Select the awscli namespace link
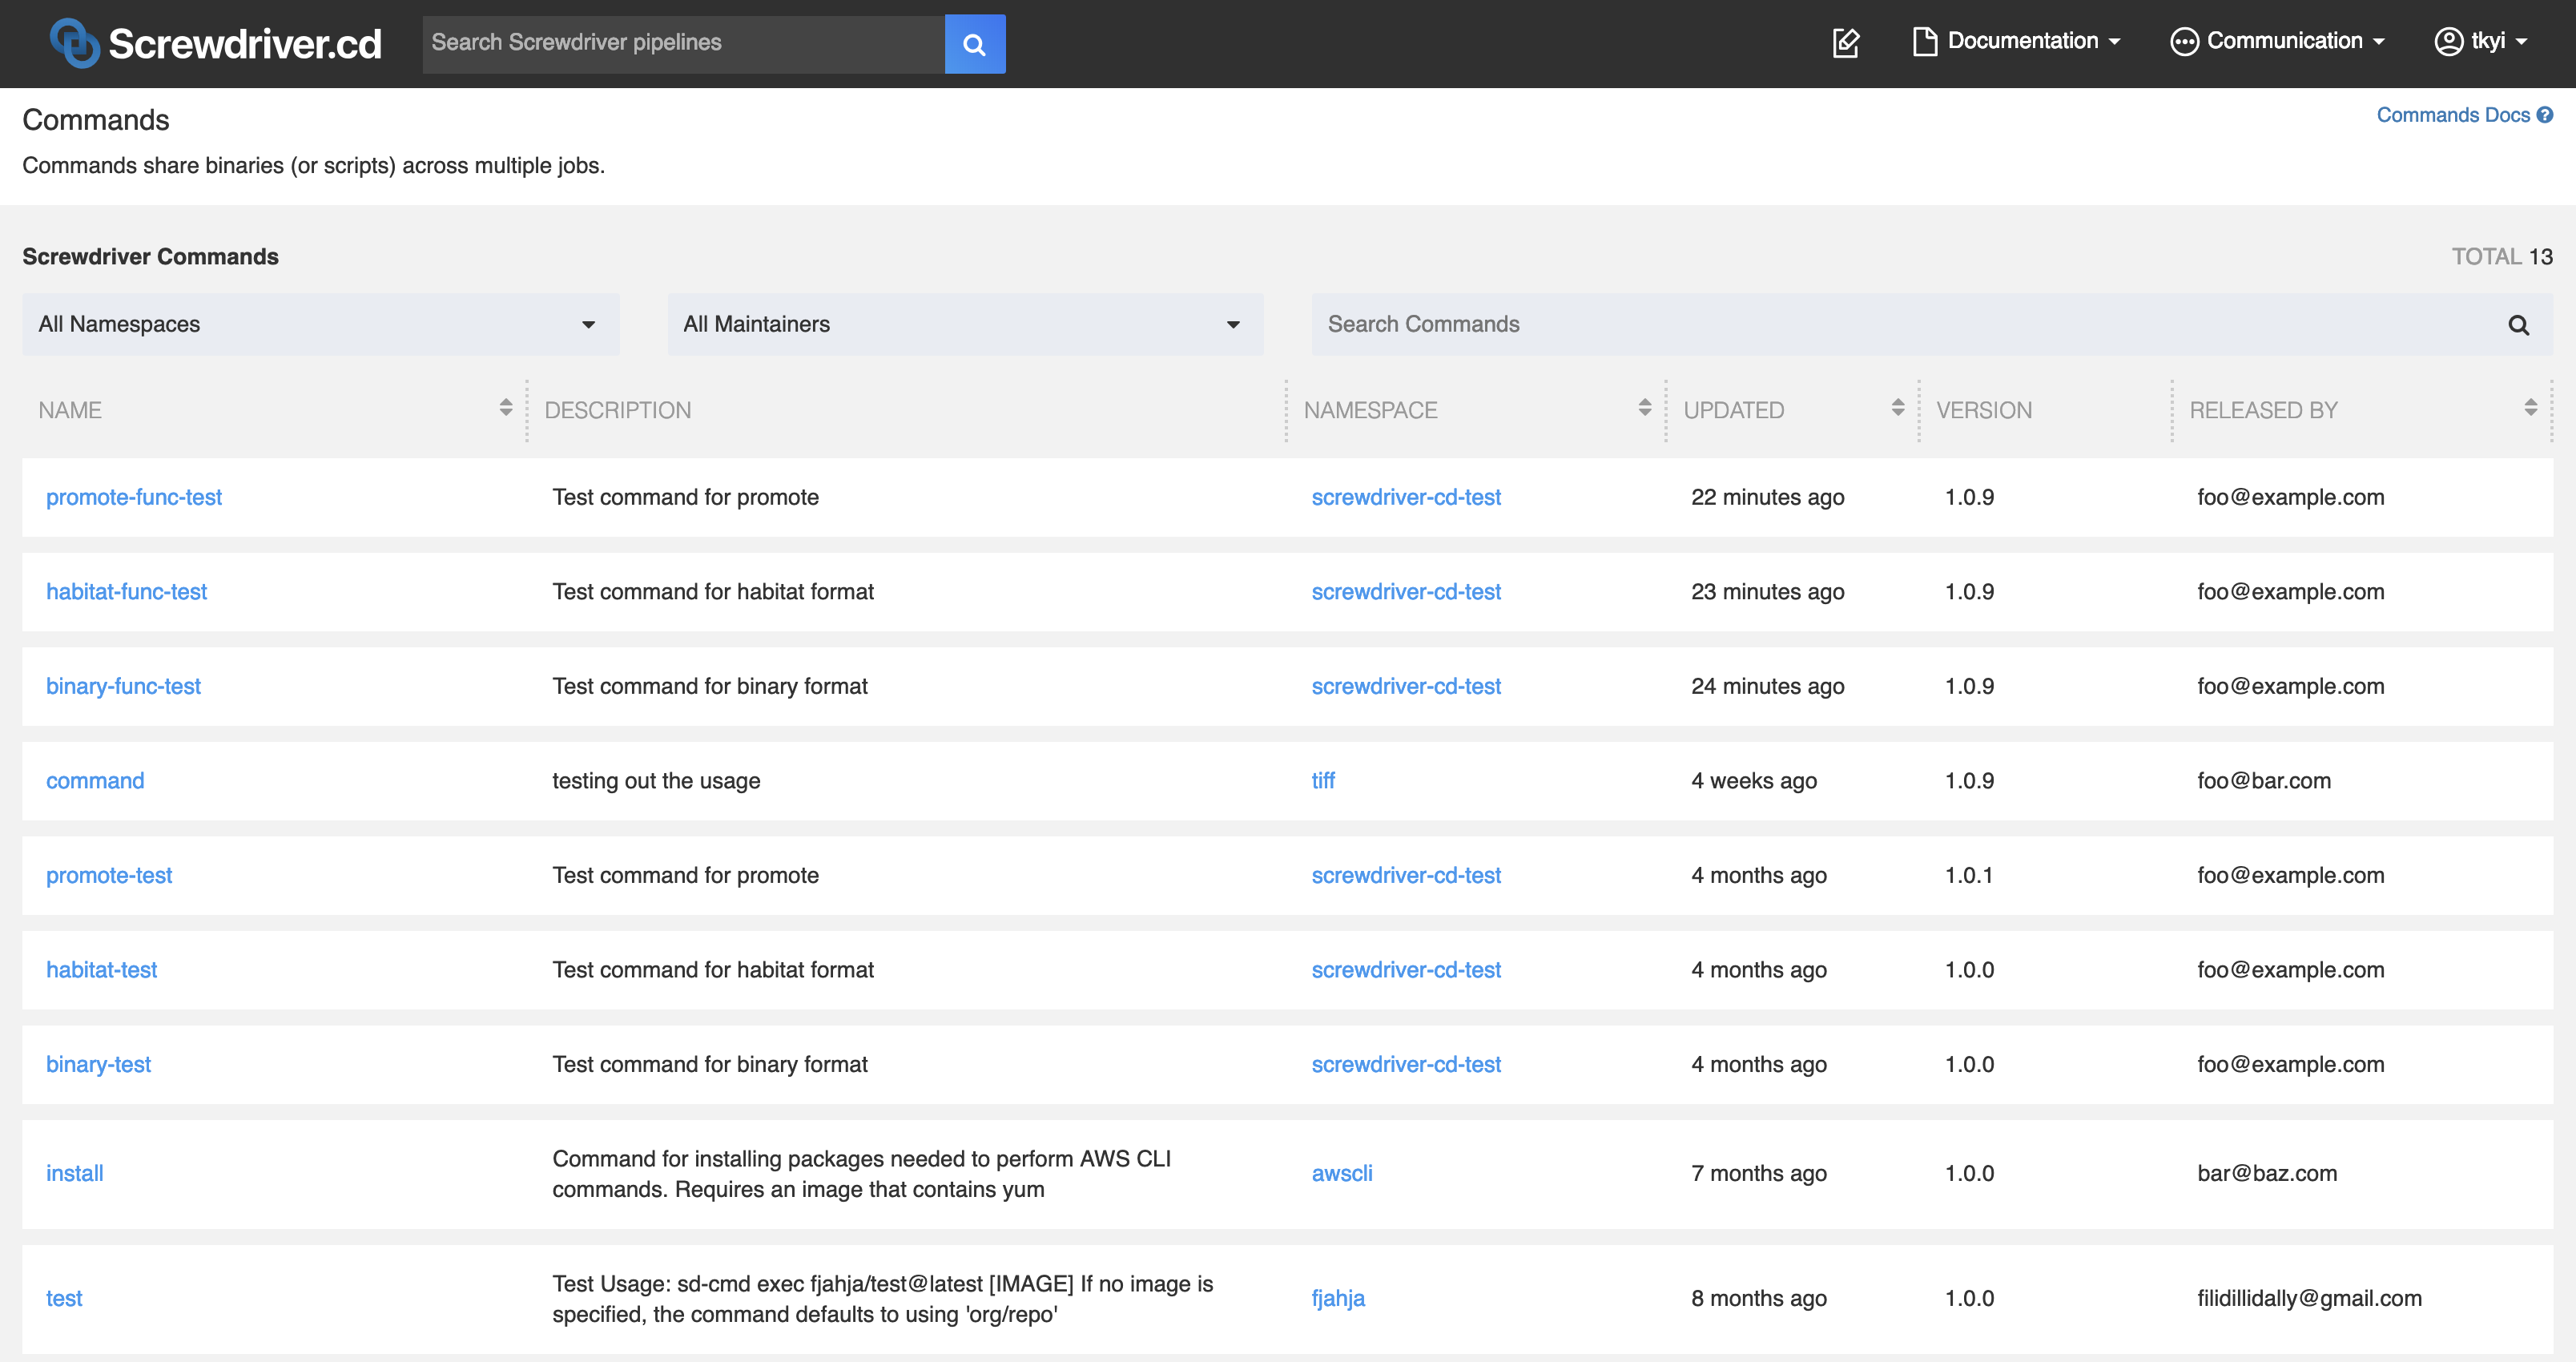The height and width of the screenshot is (1362, 2576). 1342,1173
